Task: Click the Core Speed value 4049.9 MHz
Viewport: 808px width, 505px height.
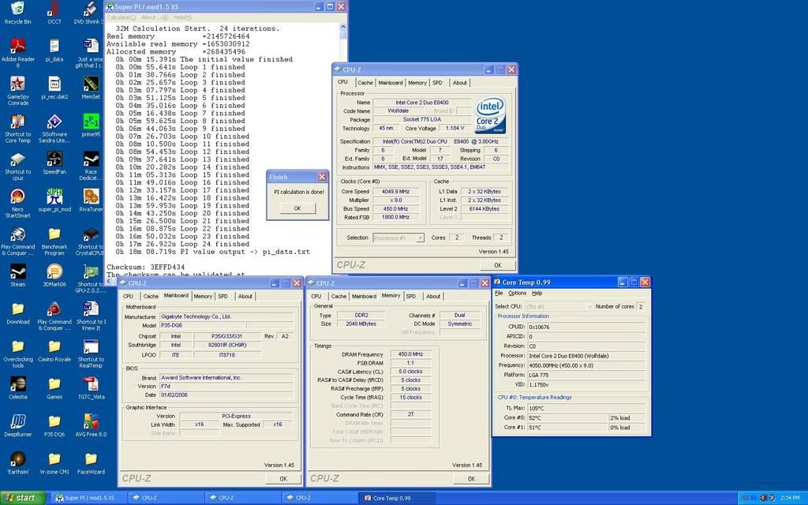Action: 396,192
